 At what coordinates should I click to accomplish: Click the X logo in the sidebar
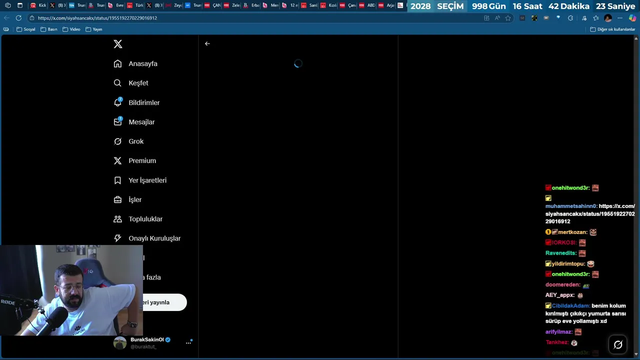click(x=118, y=44)
